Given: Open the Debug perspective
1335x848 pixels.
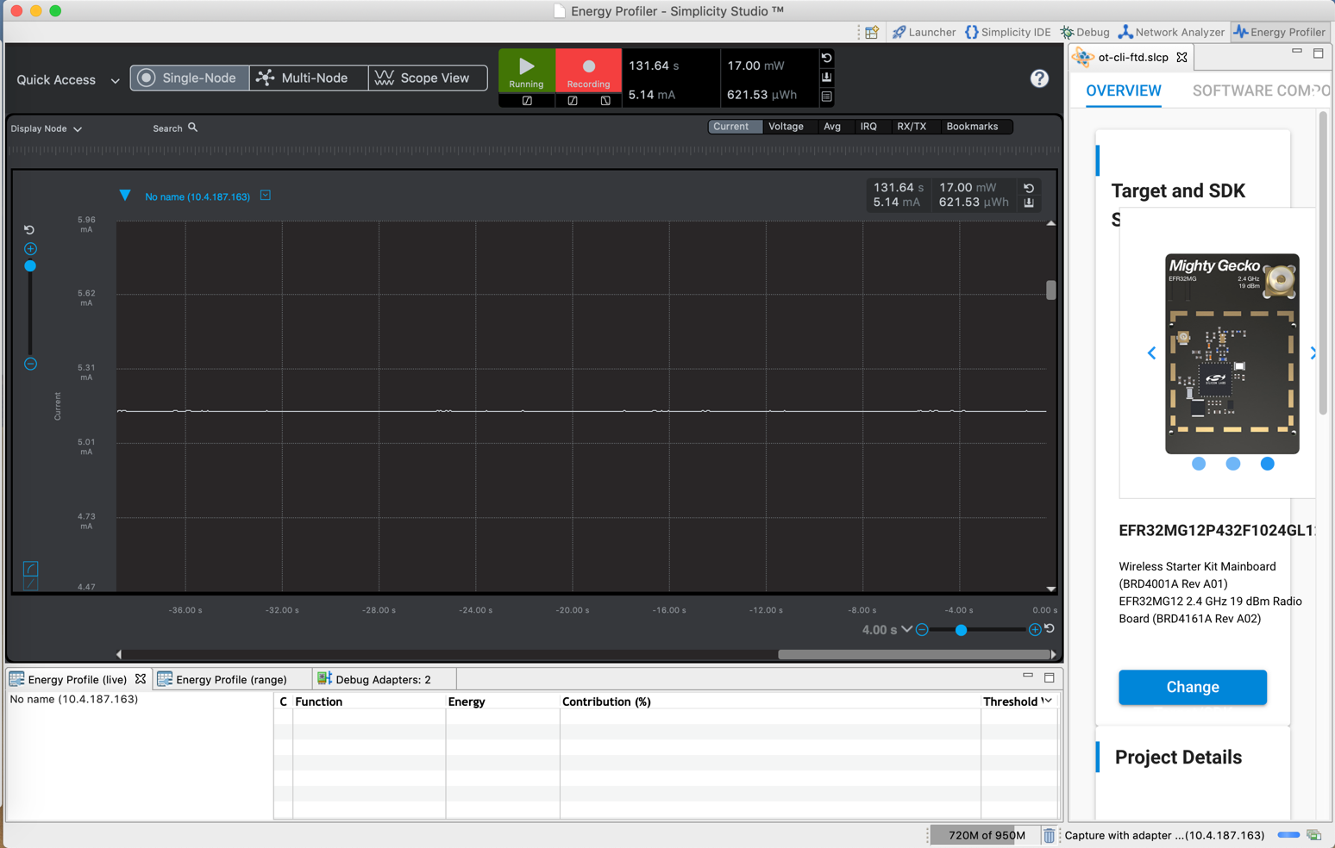Looking at the screenshot, I should [x=1085, y=32].
